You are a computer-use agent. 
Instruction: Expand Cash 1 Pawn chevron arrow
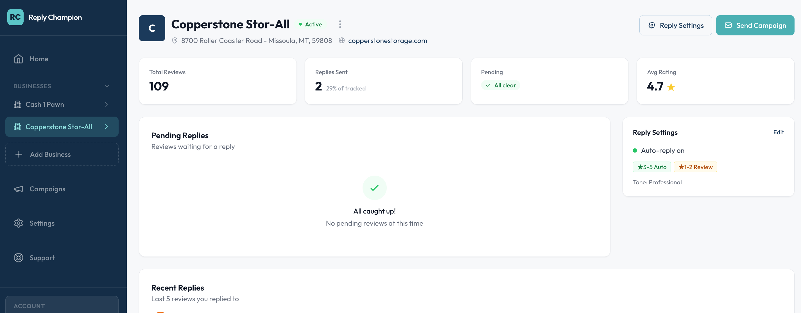(106, 105)
